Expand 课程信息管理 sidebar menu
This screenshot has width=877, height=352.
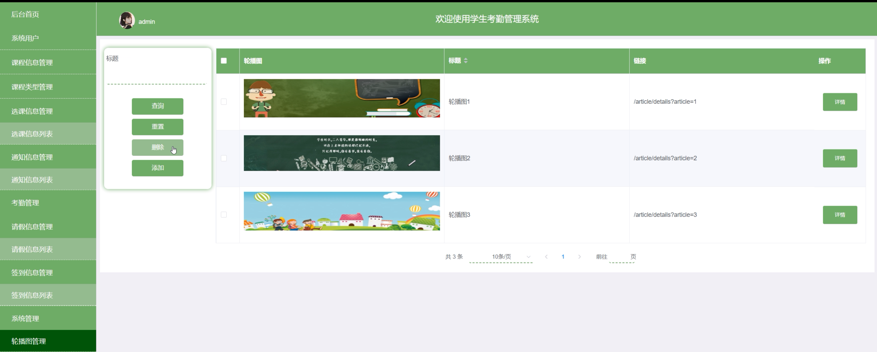[x=32, y=62]
